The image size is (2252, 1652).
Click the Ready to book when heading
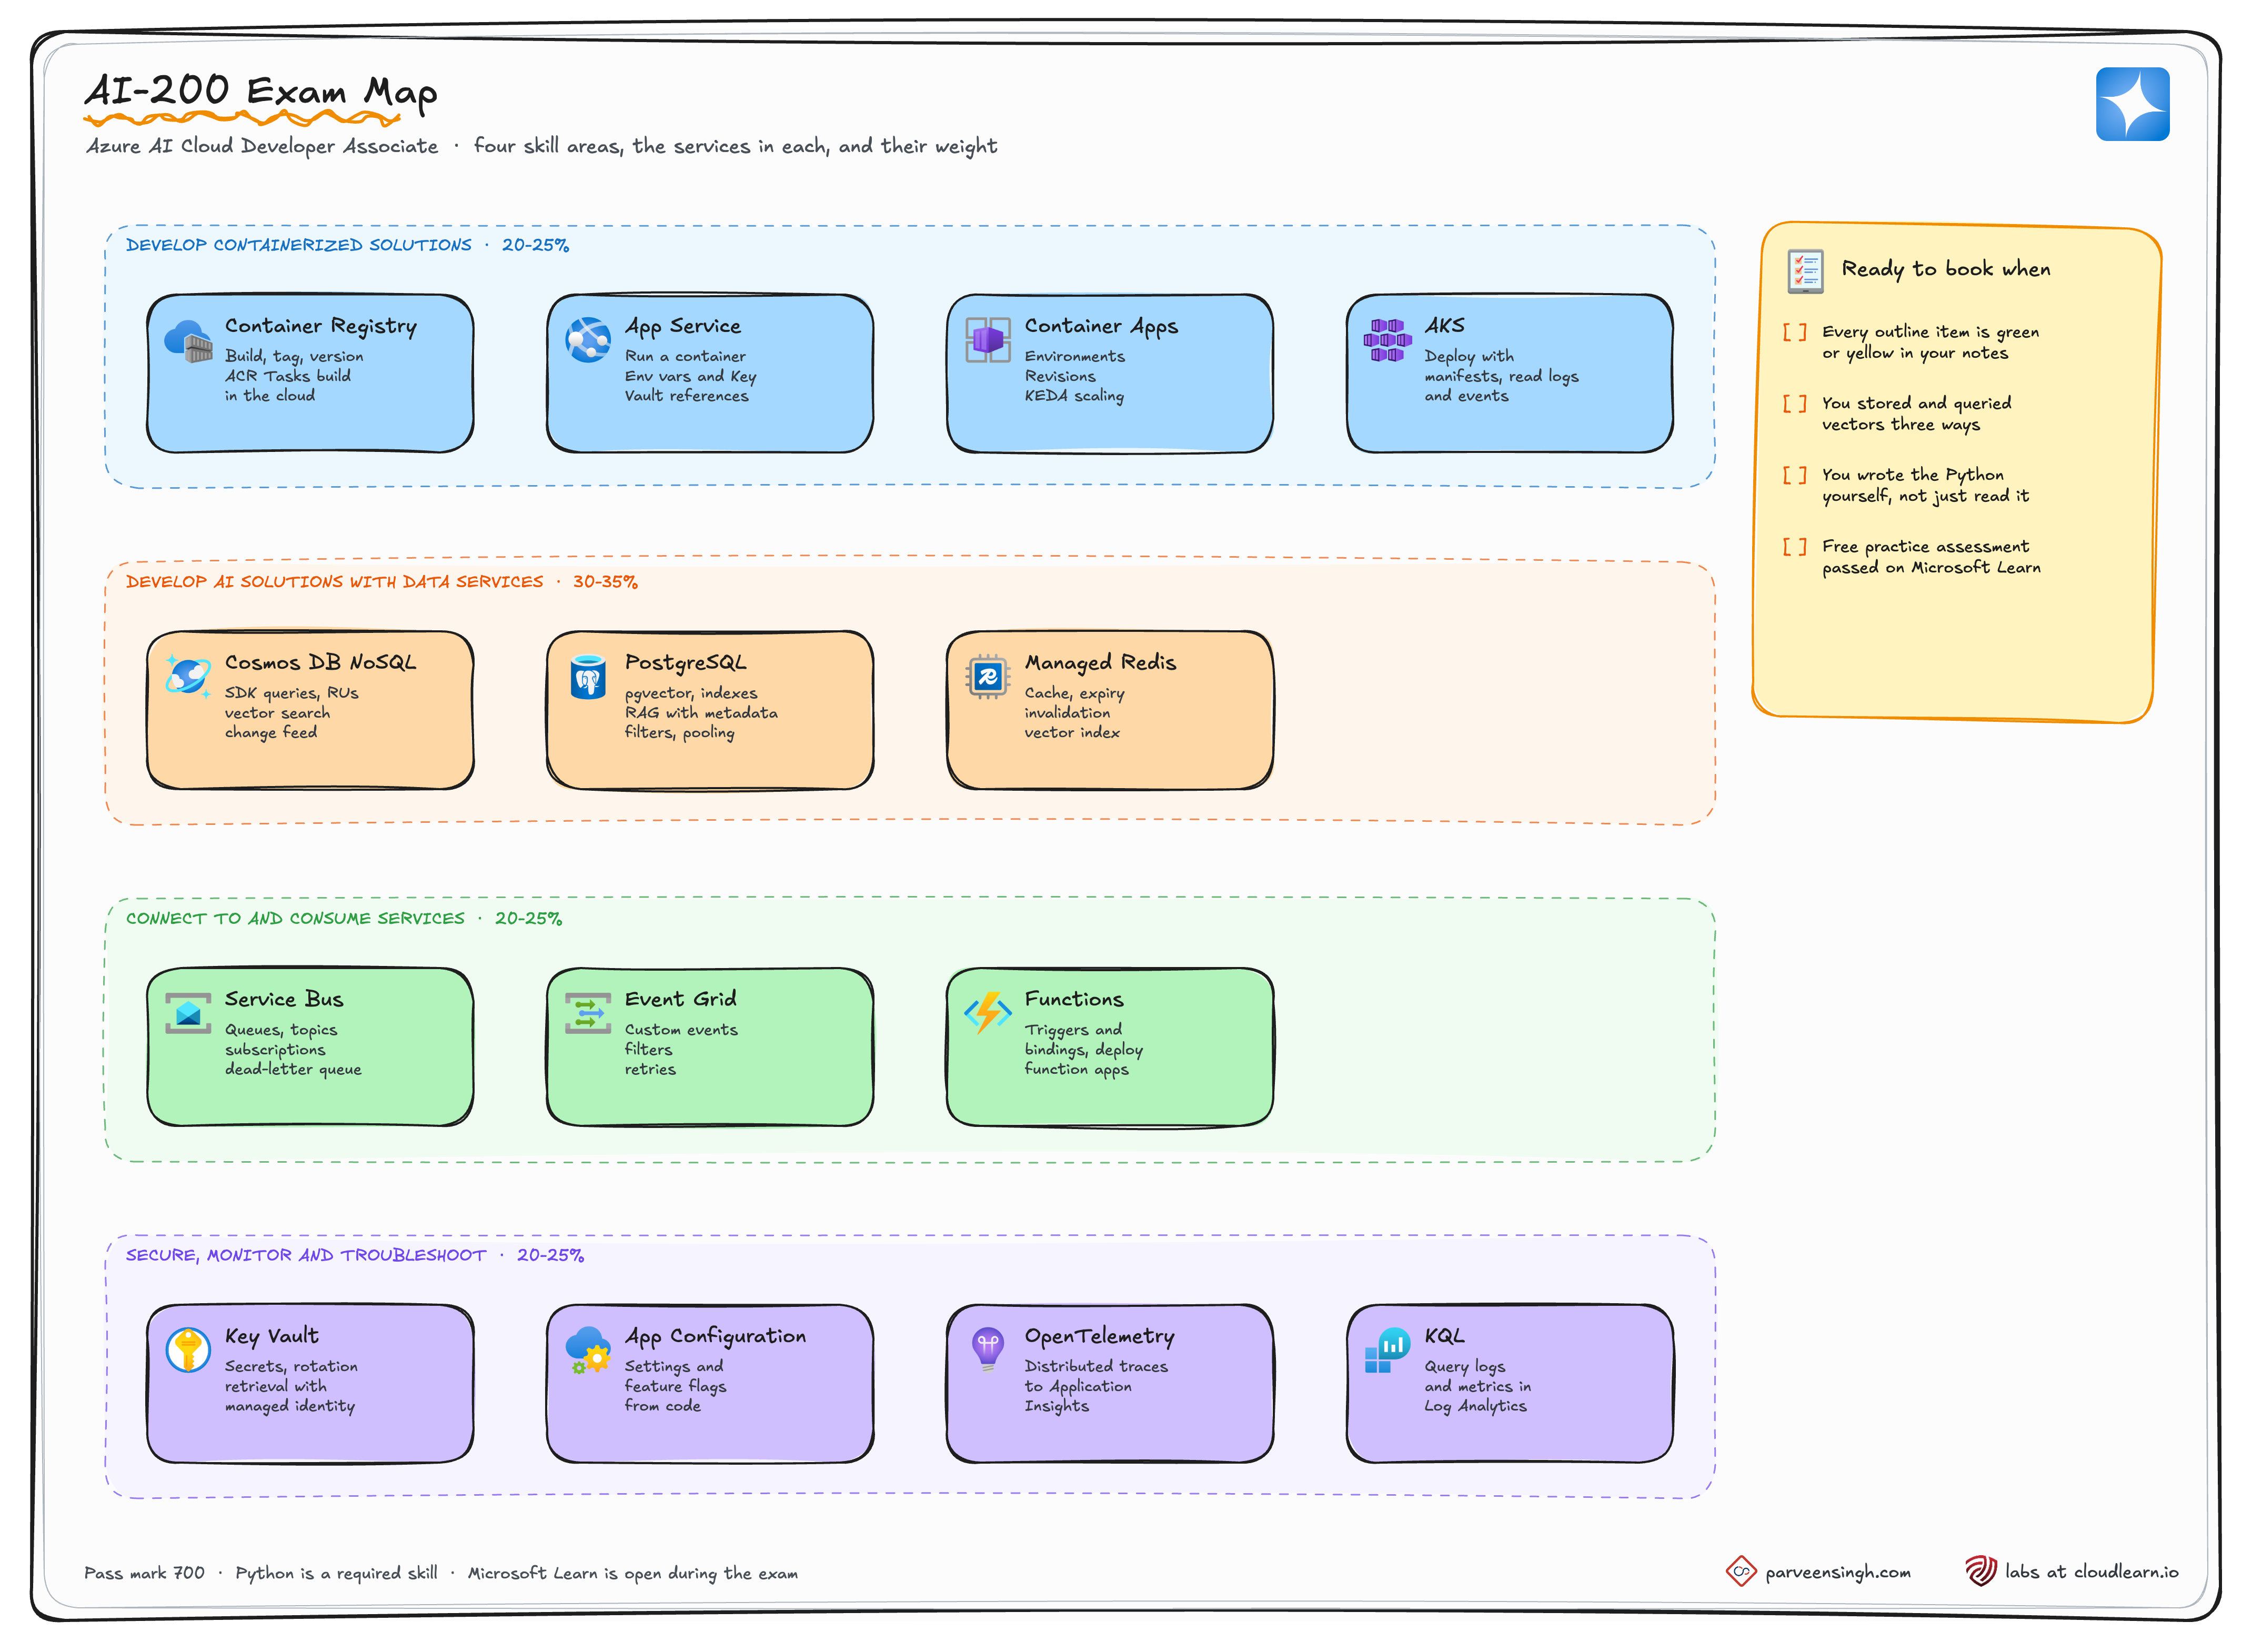click(1946, 270)
